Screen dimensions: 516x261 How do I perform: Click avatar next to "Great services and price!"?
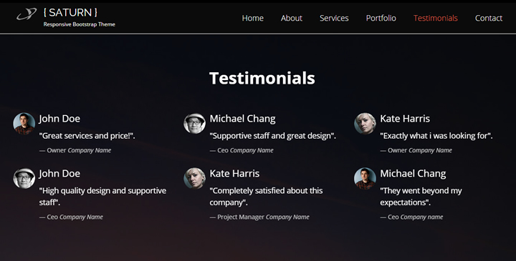coord(24,124)
